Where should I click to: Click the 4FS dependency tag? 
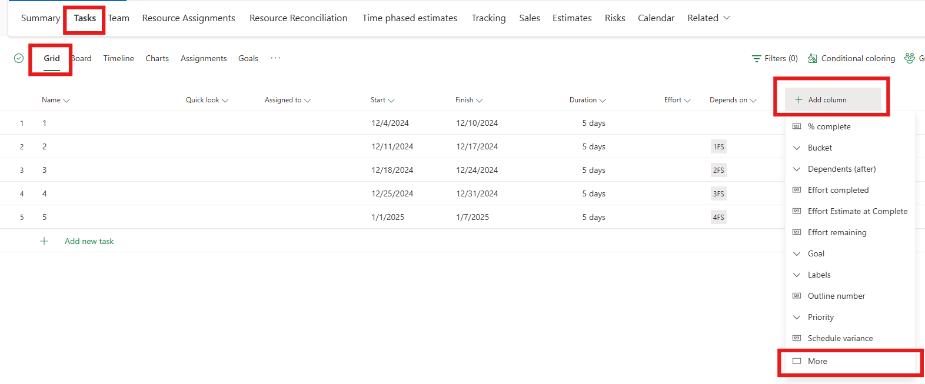718,217
